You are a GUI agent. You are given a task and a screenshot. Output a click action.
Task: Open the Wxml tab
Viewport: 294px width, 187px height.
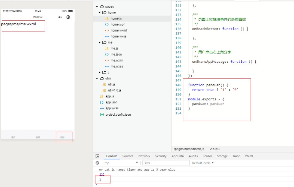coord(249,156)
